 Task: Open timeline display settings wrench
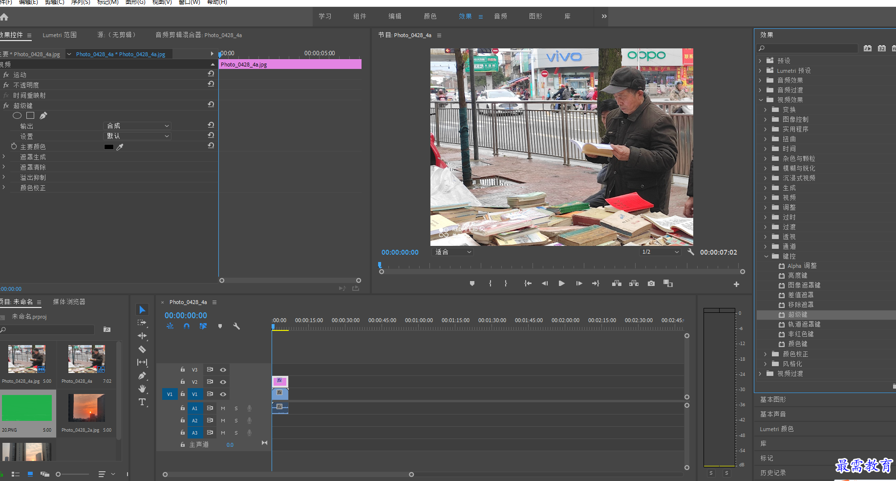click(x=236, y=326)
